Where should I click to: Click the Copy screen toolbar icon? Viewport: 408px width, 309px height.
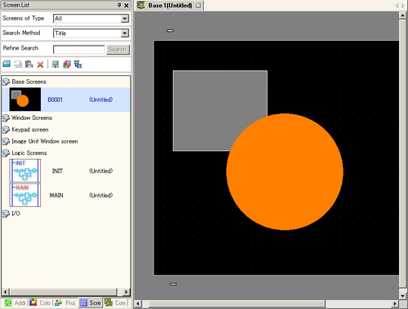click(x=18, y=64)
